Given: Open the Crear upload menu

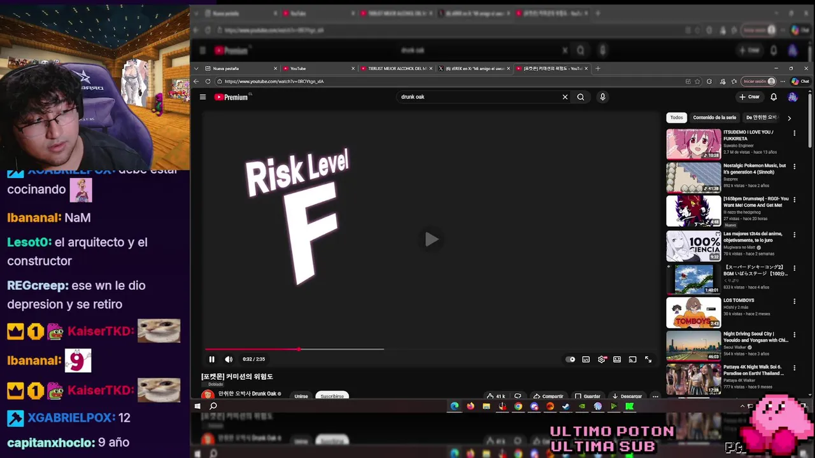Looking at the screenshot, I should 749,97.
